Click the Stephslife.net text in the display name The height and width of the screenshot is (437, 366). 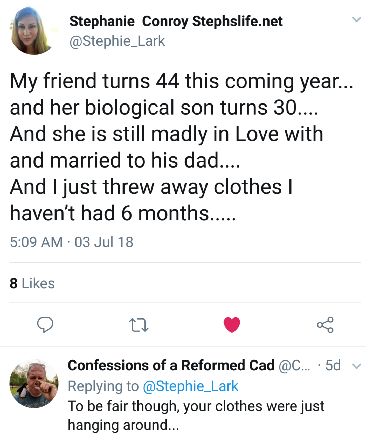pyautogui.click(x=237, y=21)
